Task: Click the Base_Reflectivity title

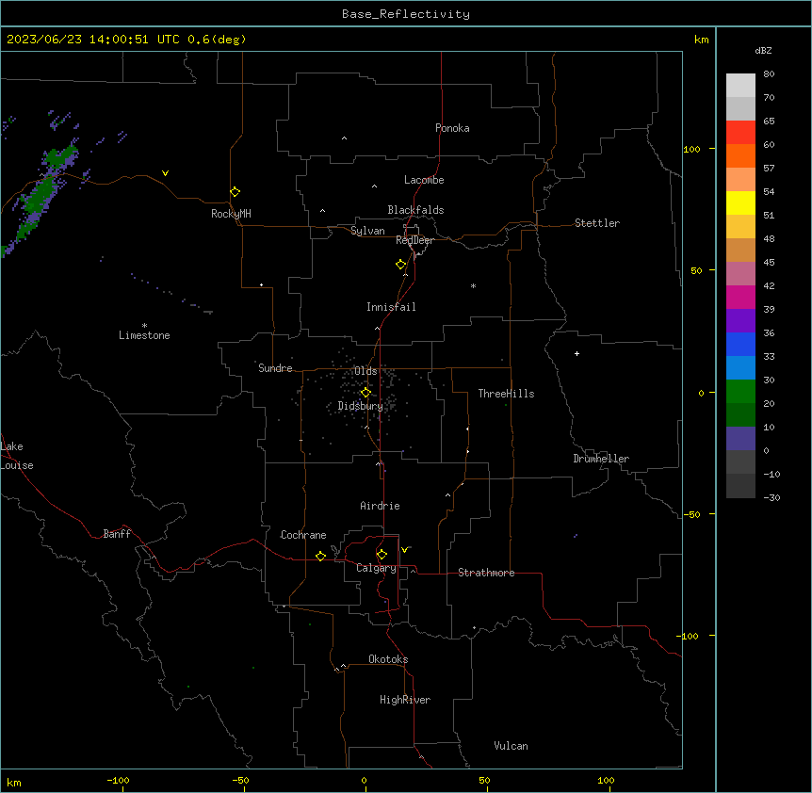Action: click(406, 14)
